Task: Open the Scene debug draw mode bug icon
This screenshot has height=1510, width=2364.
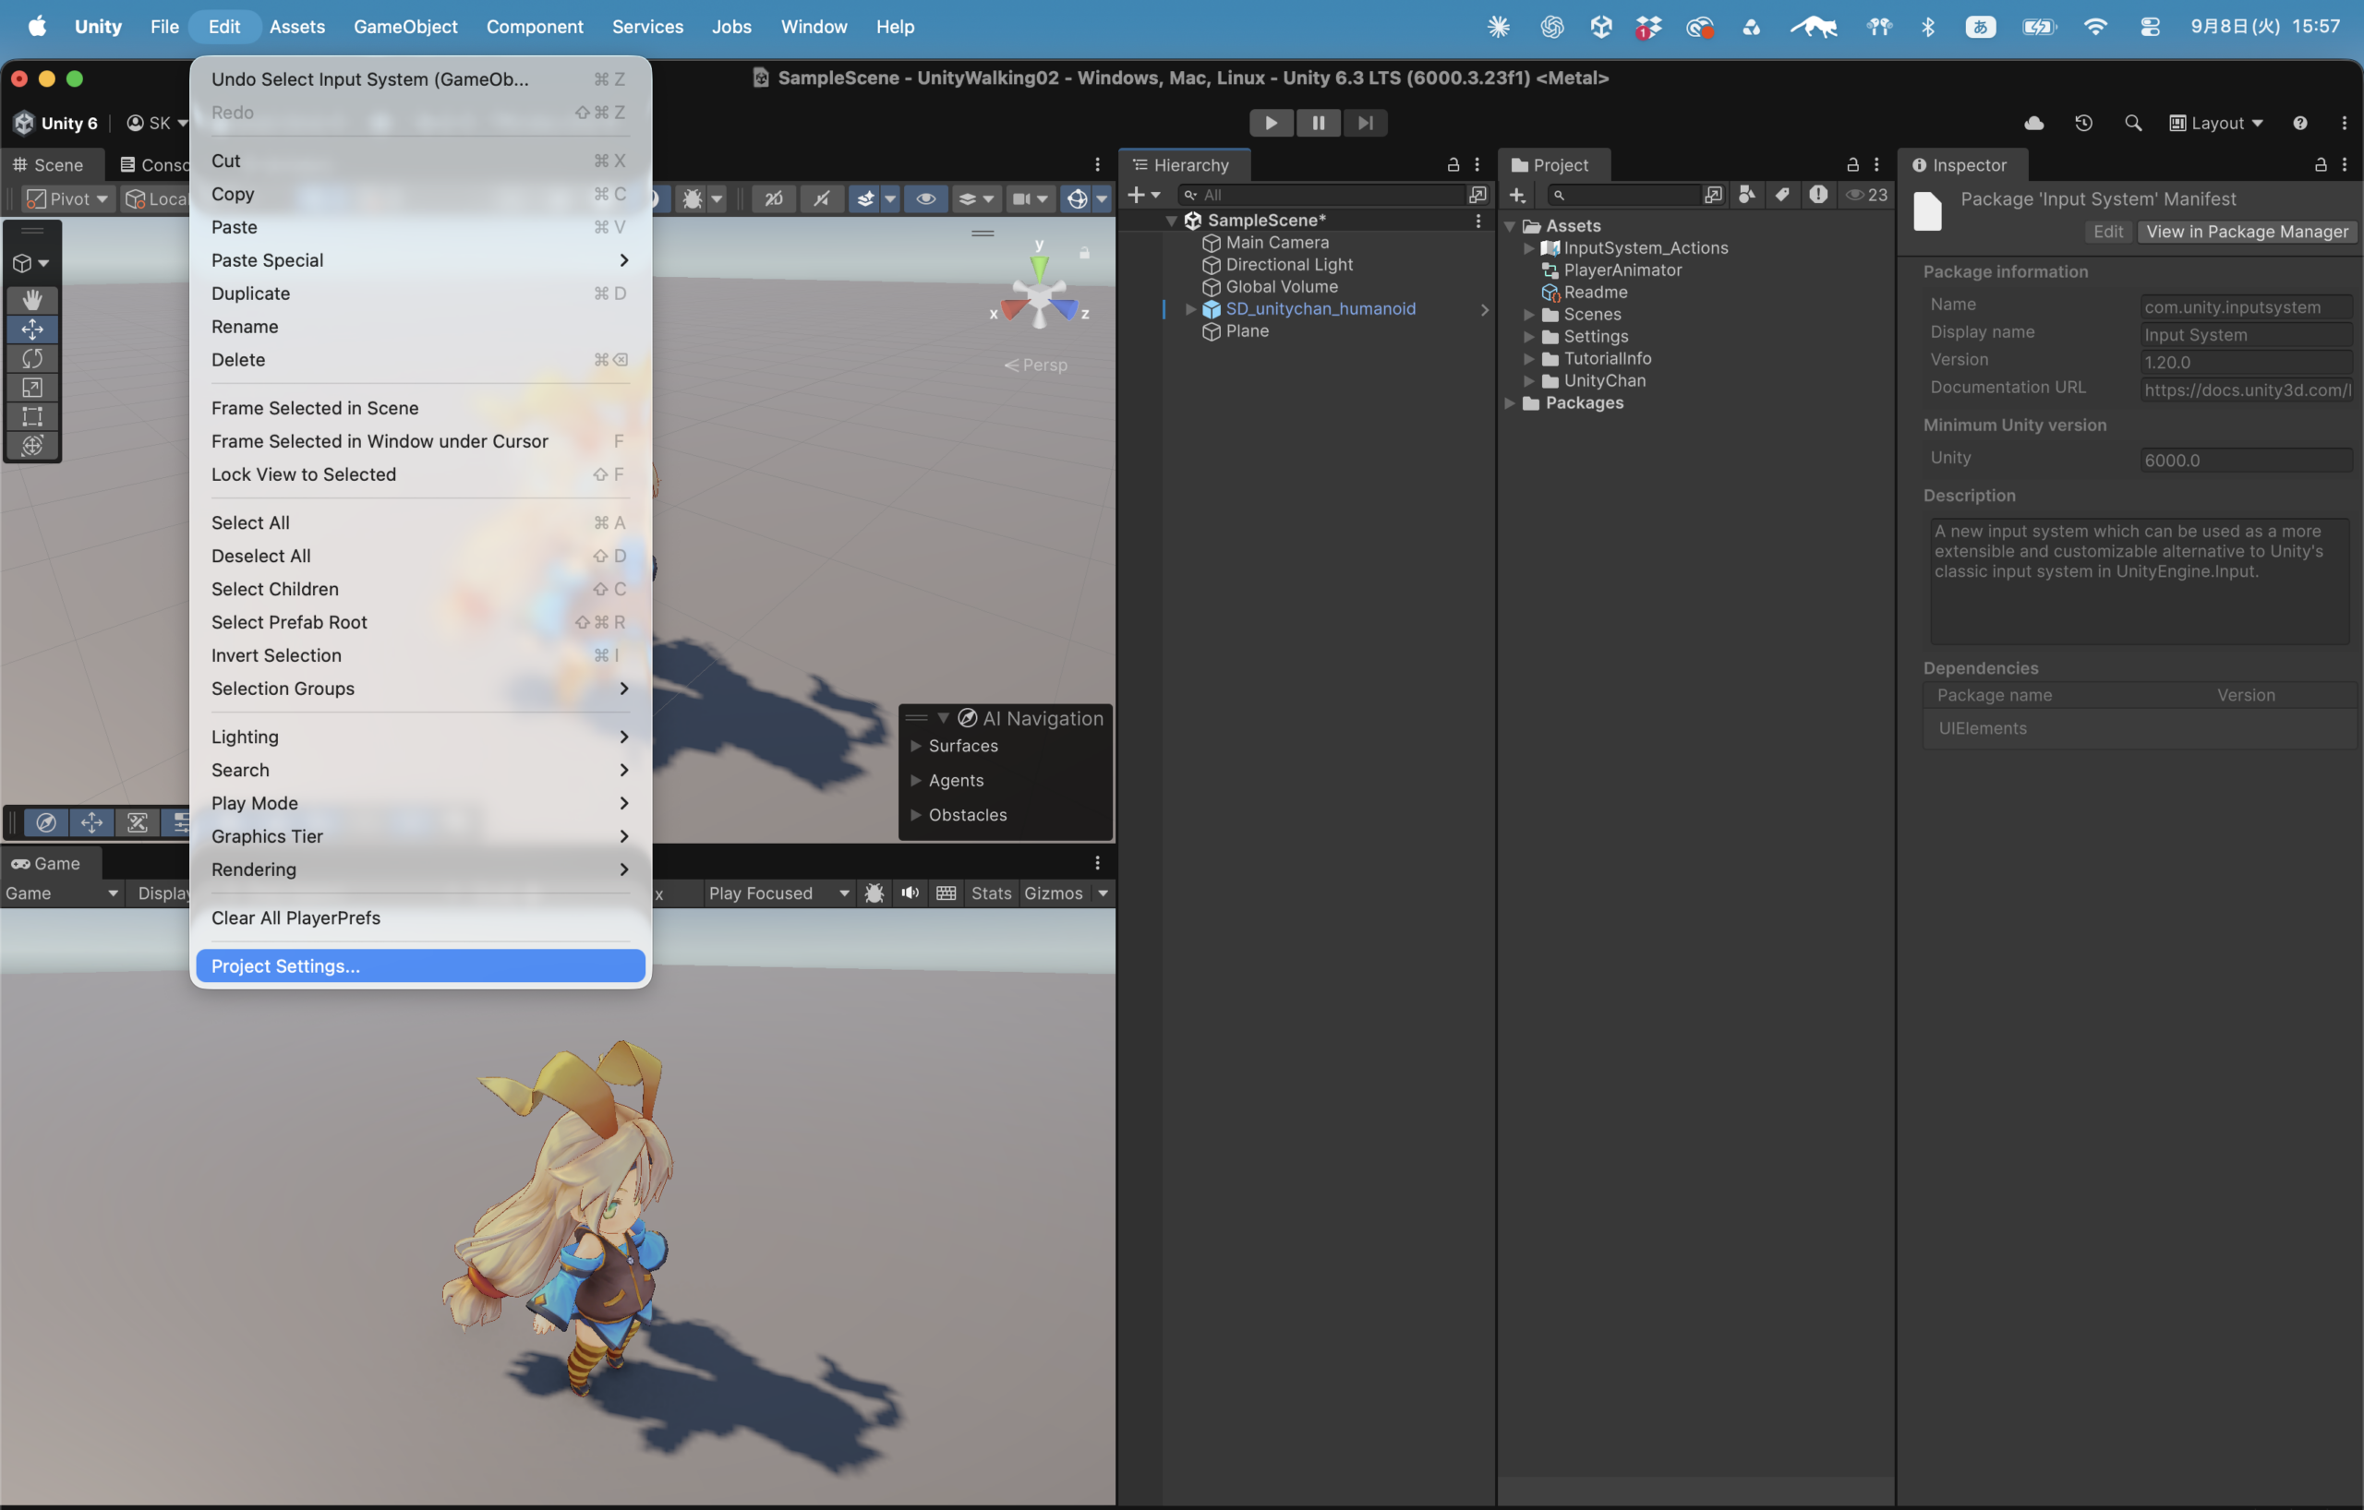Action: coord(693,199)
